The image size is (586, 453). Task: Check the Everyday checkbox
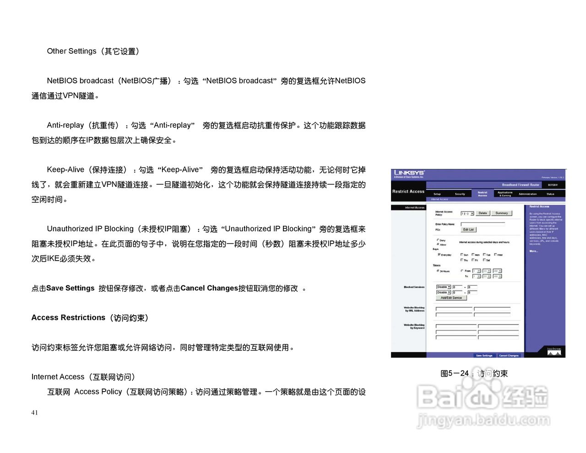click(439, 254)
